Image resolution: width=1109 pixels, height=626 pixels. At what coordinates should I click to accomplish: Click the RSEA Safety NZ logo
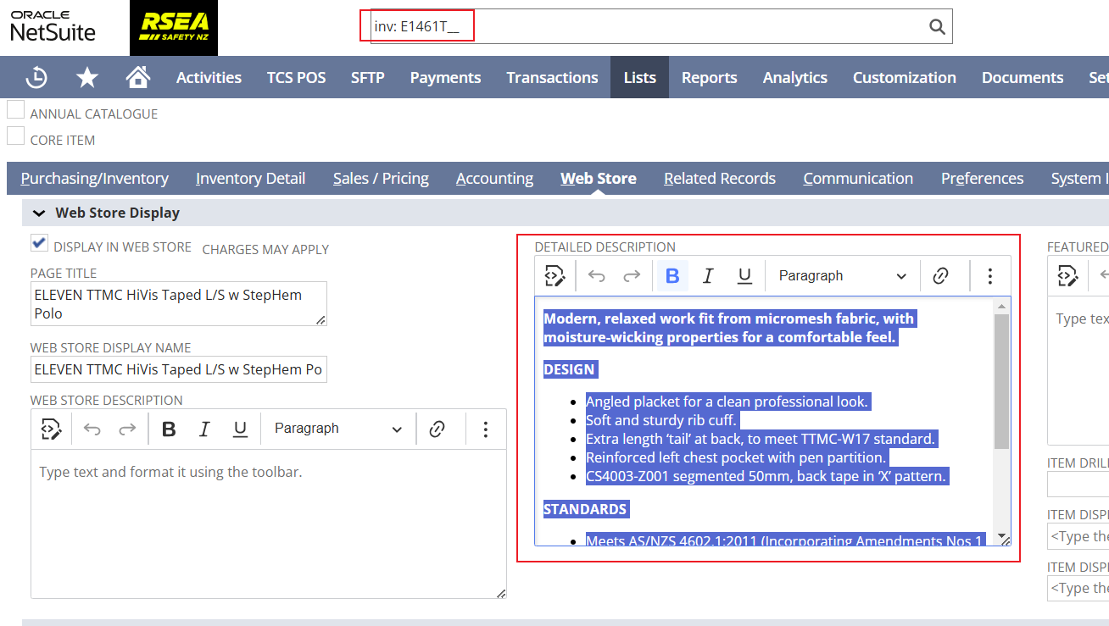[174, 27]
